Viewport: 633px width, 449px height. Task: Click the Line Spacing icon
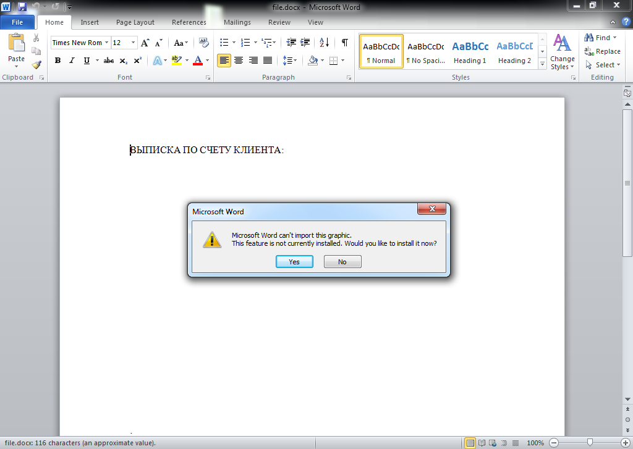click(x=287, y=61)
